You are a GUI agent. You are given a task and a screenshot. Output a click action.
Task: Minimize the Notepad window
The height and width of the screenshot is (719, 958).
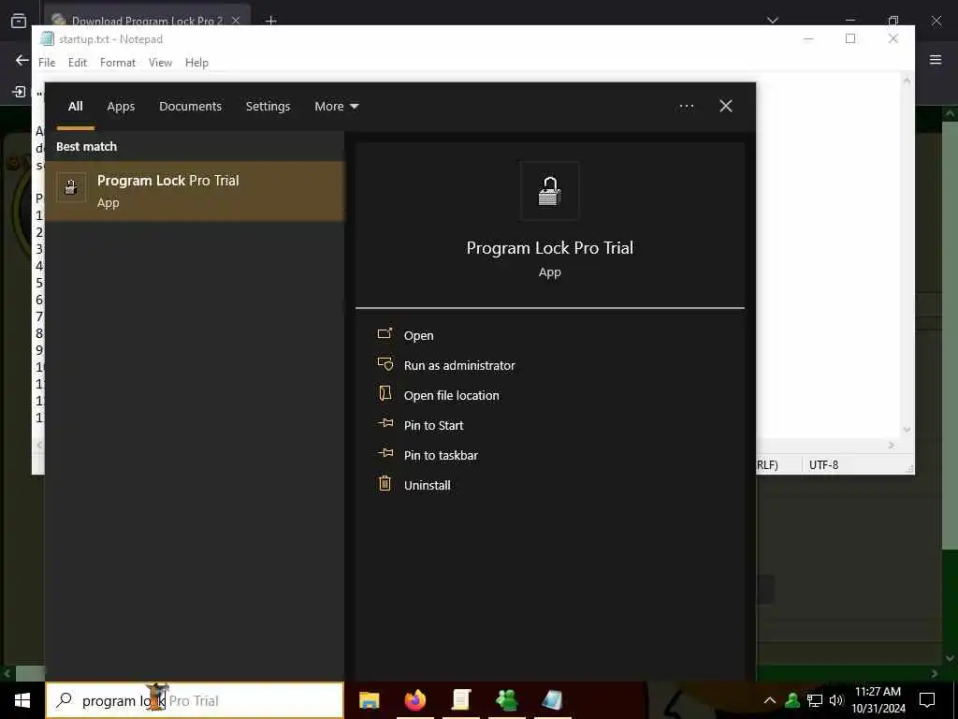(808, 39)
